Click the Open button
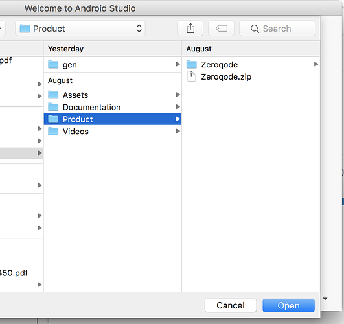This screenshot has width=344, height=324. pyautogui.click(x=288, y=305)
